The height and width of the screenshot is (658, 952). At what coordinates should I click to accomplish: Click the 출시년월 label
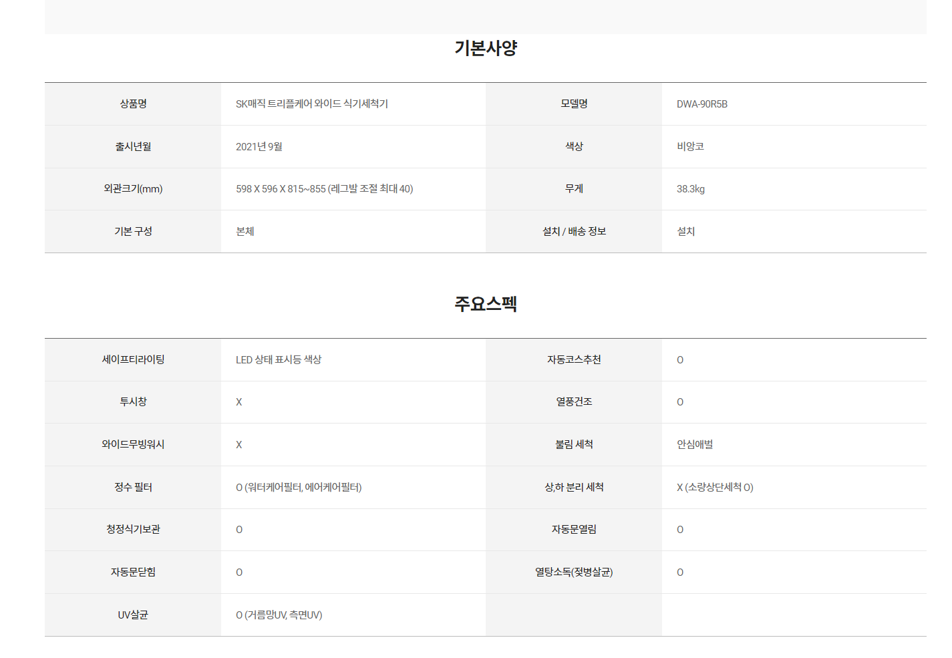[x=133, y=146]
